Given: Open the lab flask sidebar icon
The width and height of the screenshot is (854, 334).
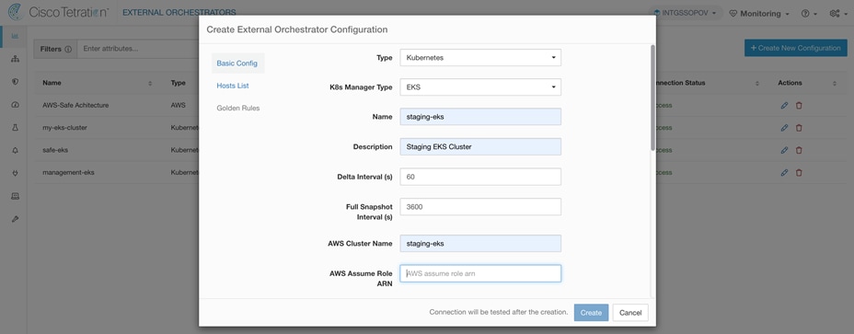Looking at the screenshot, I should coord(16,127).
